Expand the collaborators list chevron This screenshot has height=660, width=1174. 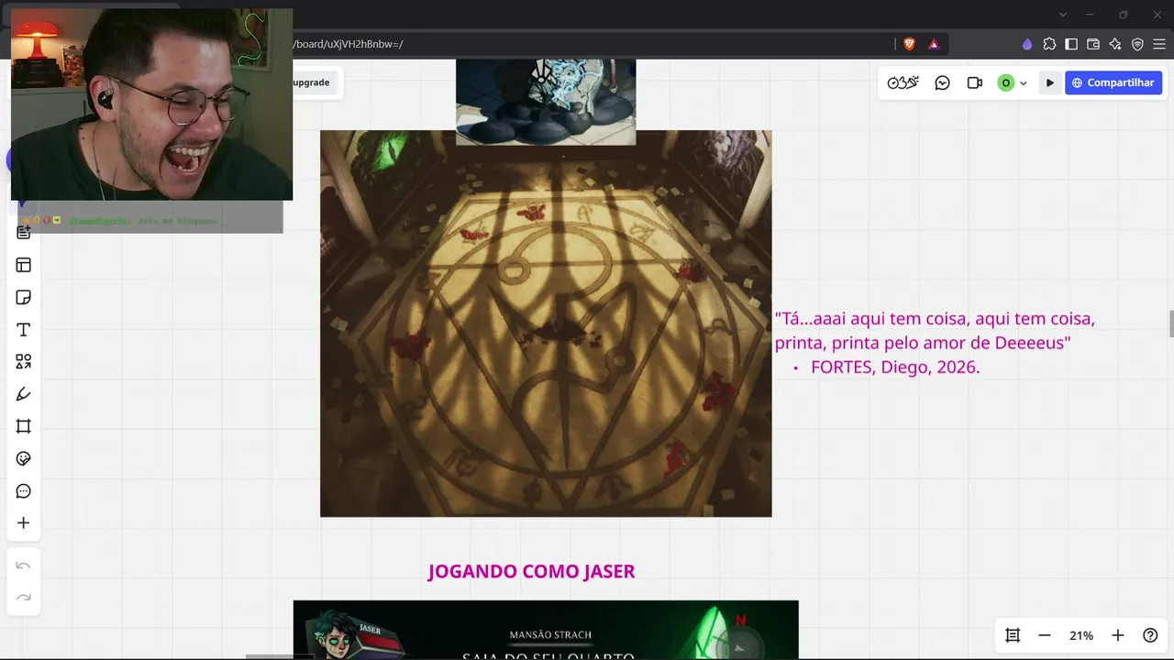tap(1023, 83)
